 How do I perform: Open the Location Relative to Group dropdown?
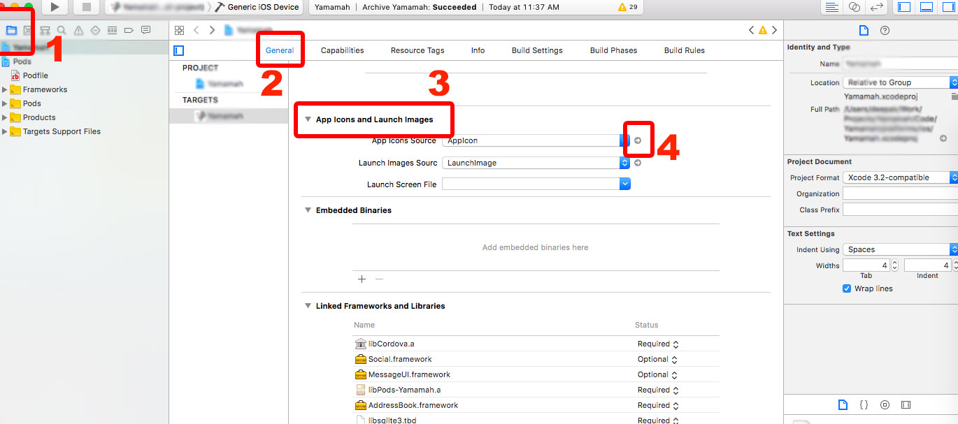coord(901,82)
